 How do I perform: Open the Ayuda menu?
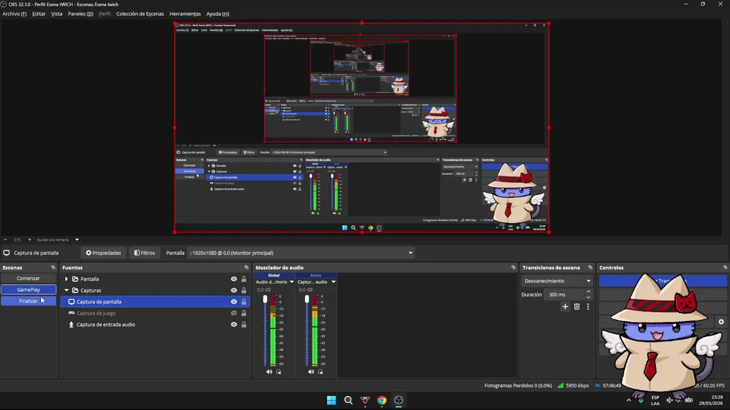pos(217,14)
